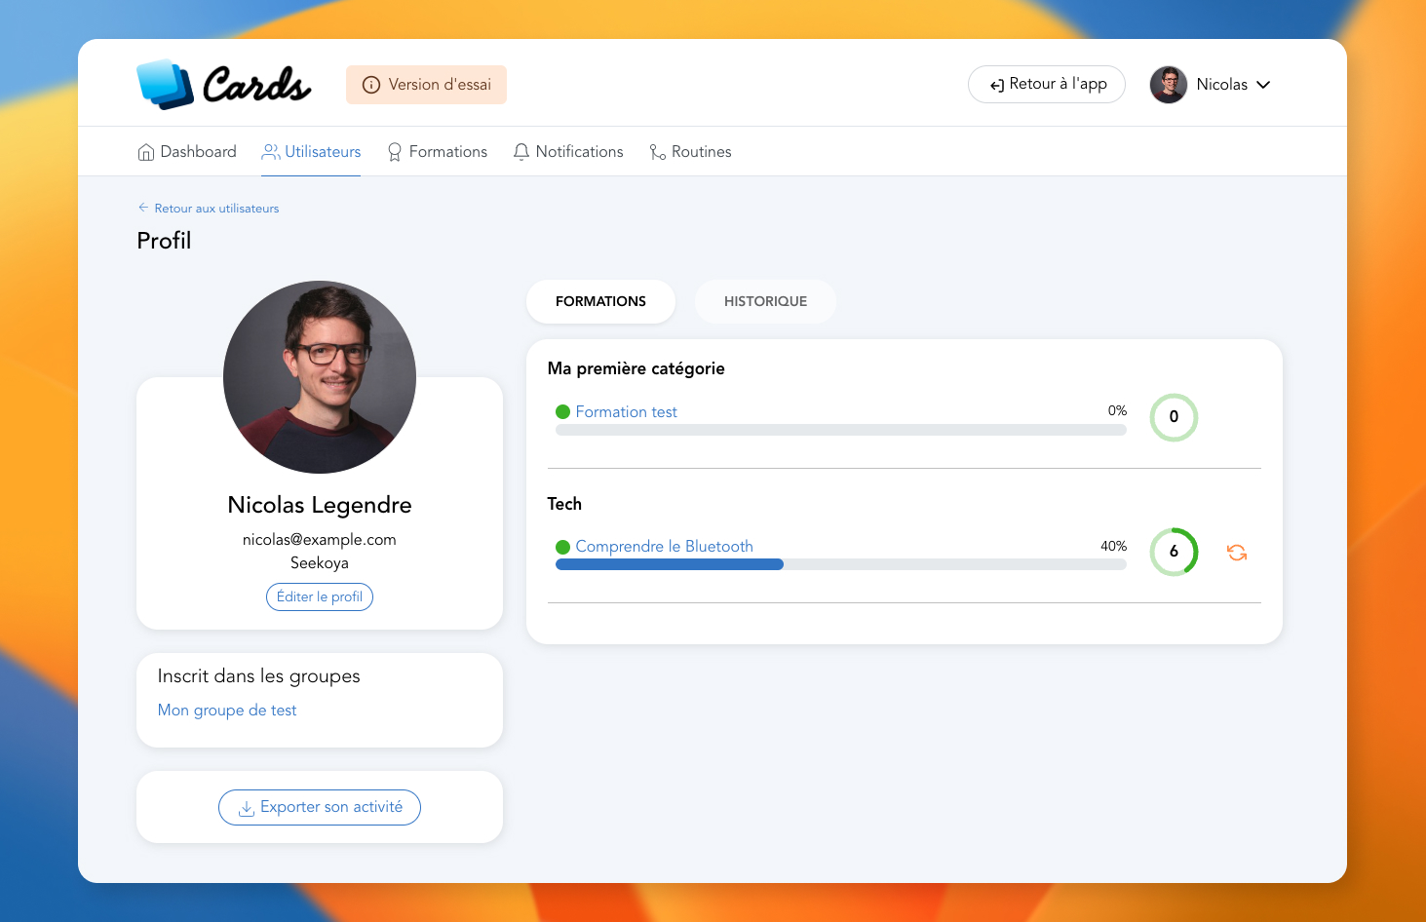Click the info icon in Version d'essai badge
The width and height of the screenshot is (1426, 922).
click(370, 85)
